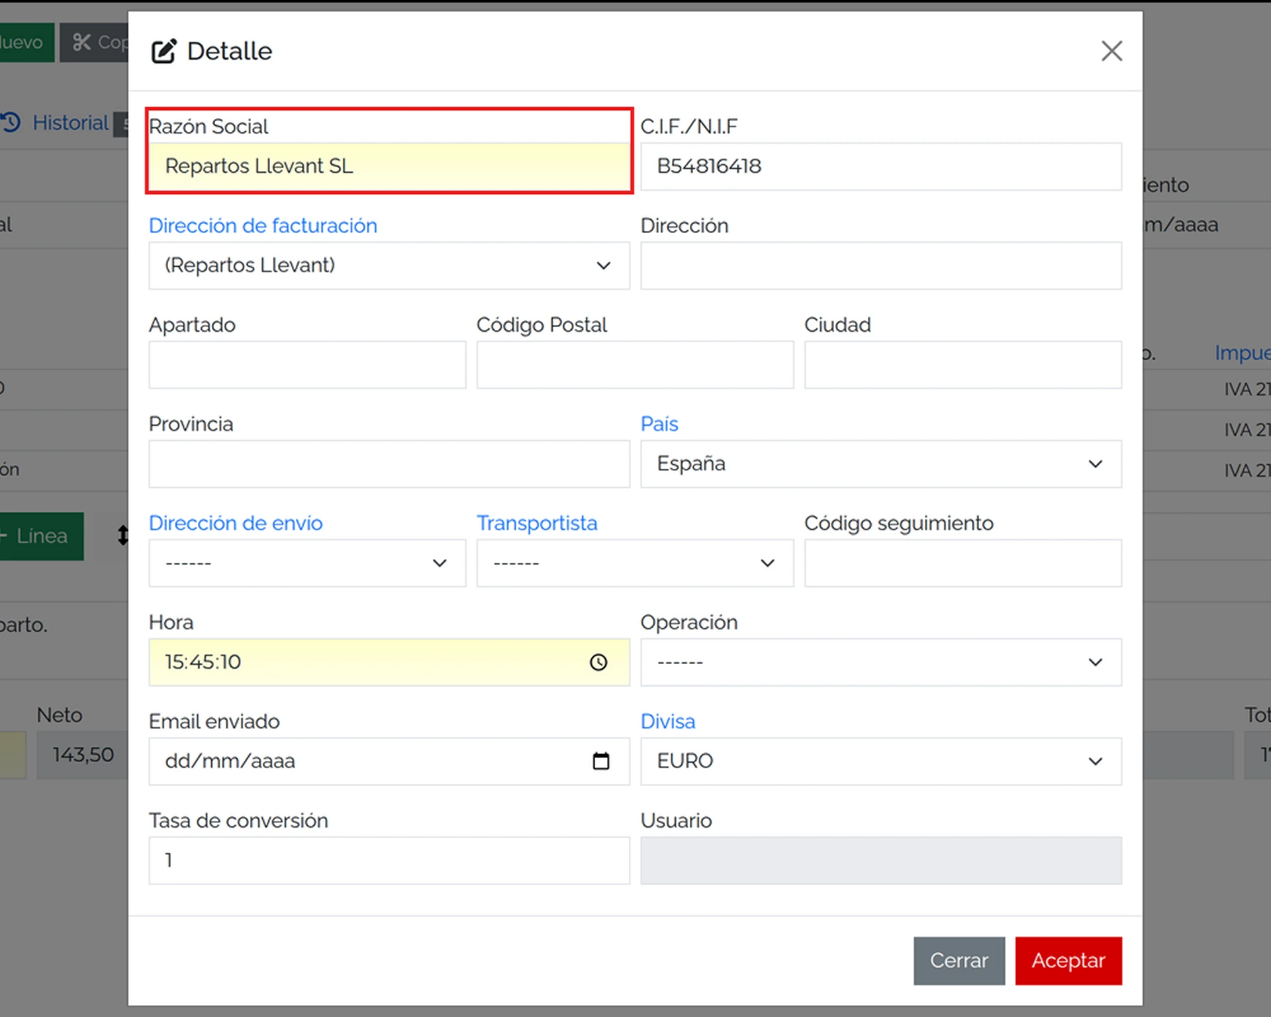This screenshot has height=1017, width=1271.
Task: Open the Dirección de facturación link label
Action: (x=263, y=226)
